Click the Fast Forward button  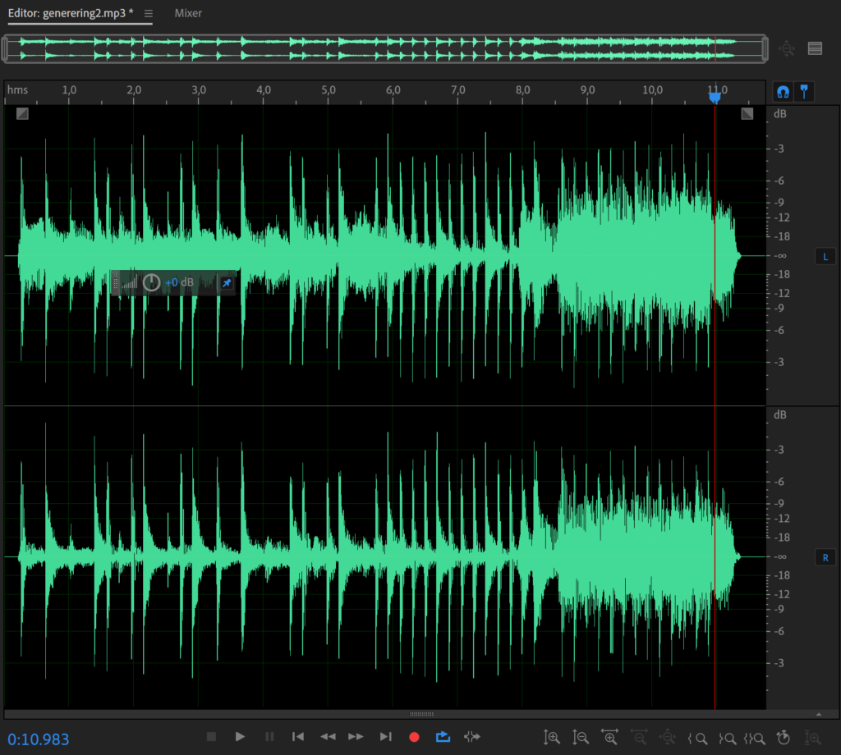tap(356, 737)
